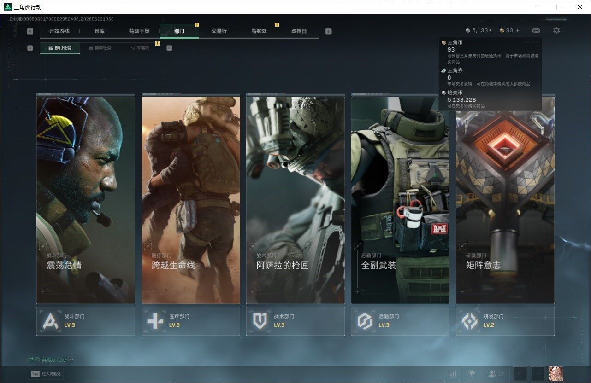Click the flag icon in bottom bar
This screenshot has height=383, width=591.
coord(472,374)
